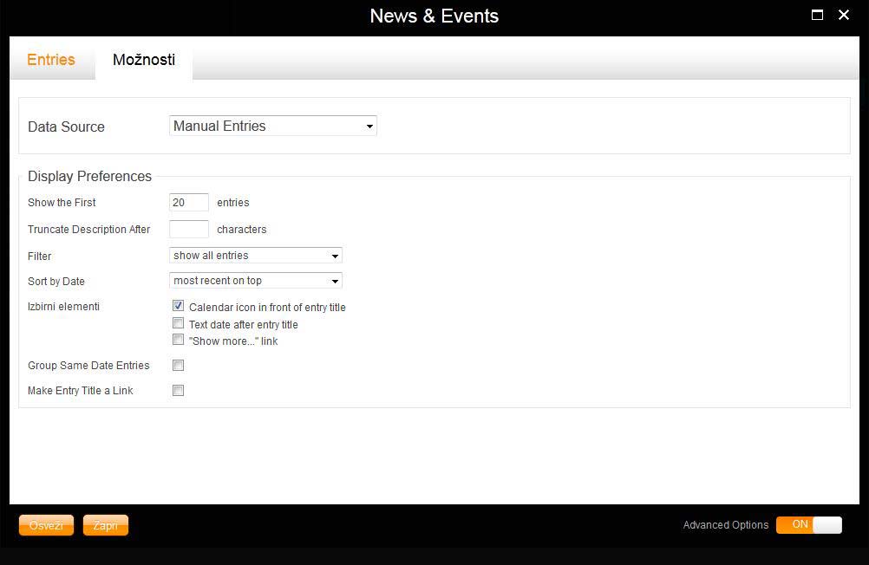Uncheck Calendar icon in front of entry title
Image resolution: width=869 pixels, height=565 pixels.
click(x=178, y=306)
